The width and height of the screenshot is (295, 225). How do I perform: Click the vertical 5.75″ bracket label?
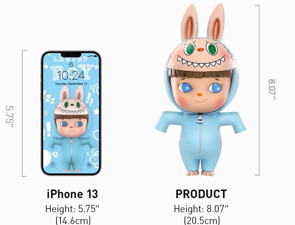[x=10, y=117]
